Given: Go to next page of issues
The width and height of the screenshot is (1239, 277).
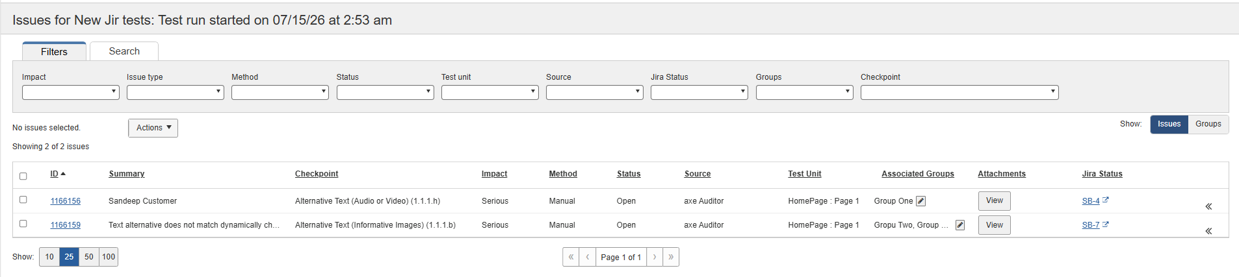Looking at the screenshot, I should pos(655,257).
